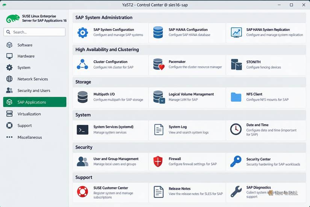Open Logical Volume Management module

[x=187, y=97]
